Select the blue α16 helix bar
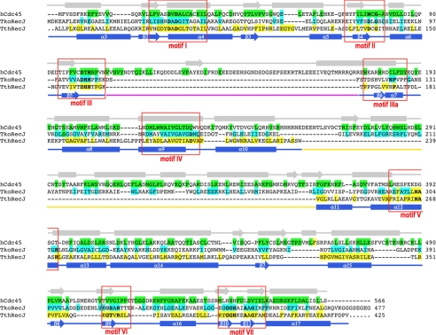Screen dimensions: 436x335 [178, 323]
